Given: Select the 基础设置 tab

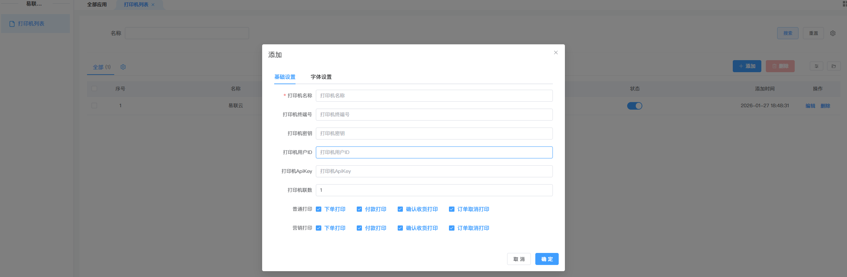Looking at the screenshot, I should click(285, 77).
